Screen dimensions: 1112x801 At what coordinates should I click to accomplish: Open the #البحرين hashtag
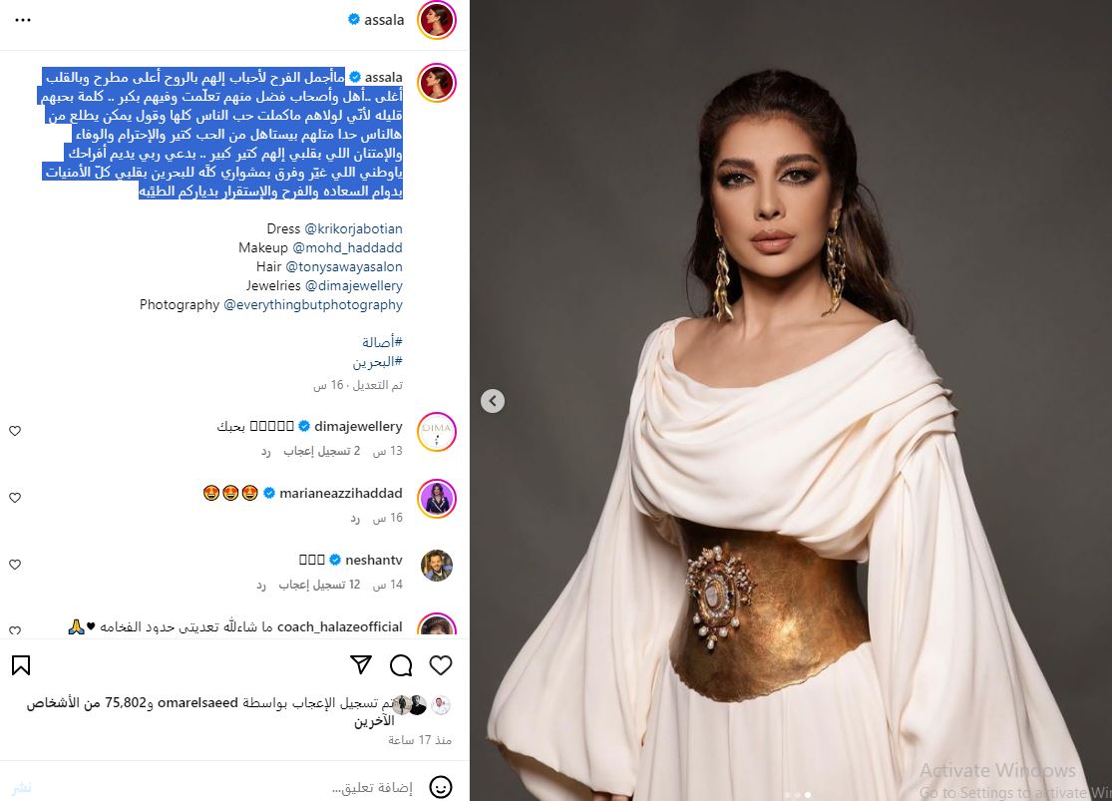pyautogui.click(x=377, y=362)
